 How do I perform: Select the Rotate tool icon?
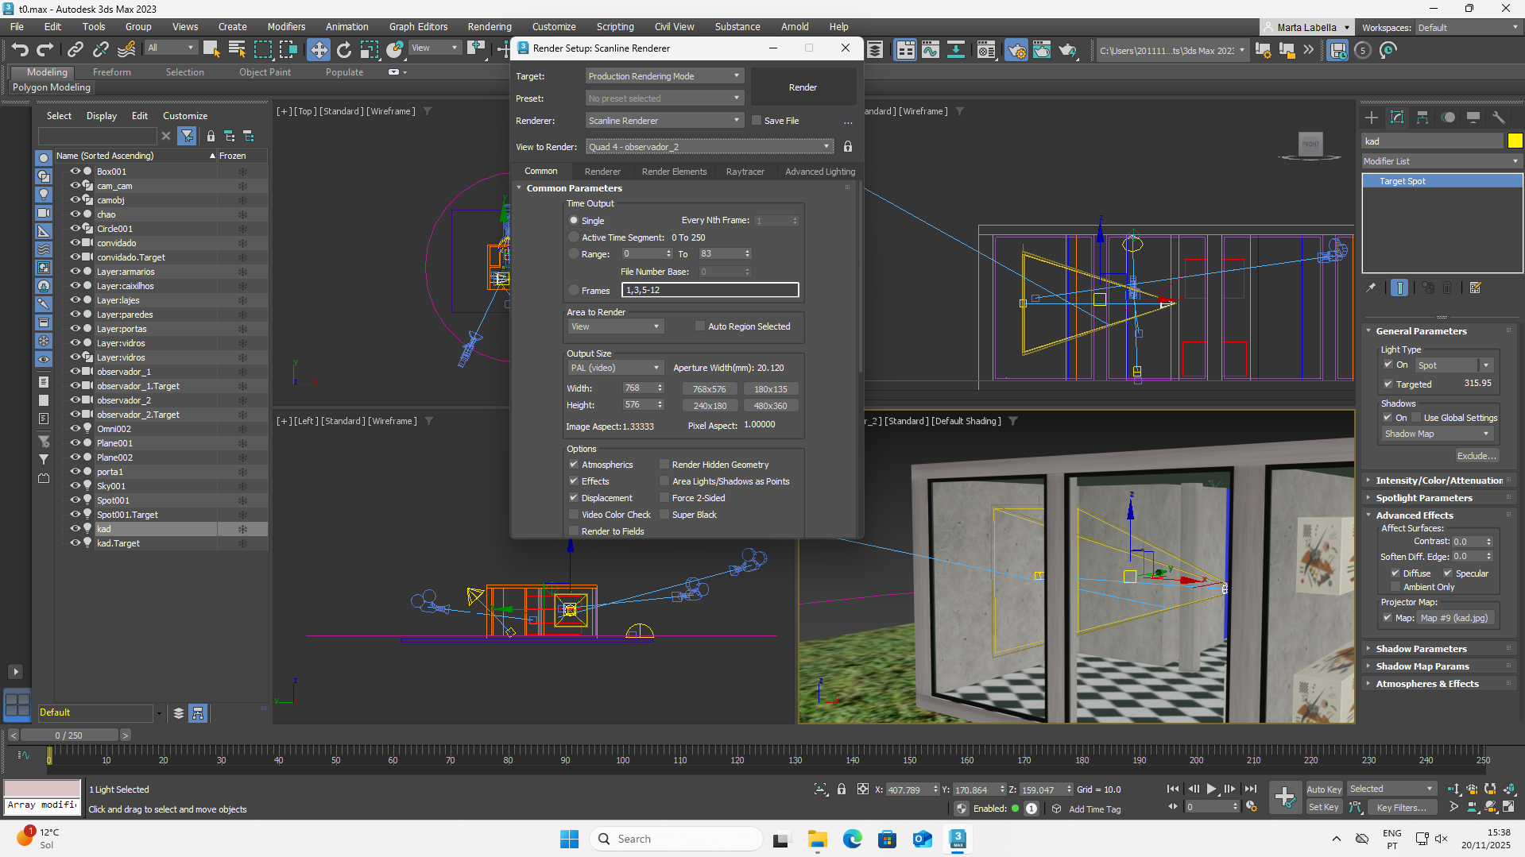(343, 50)
